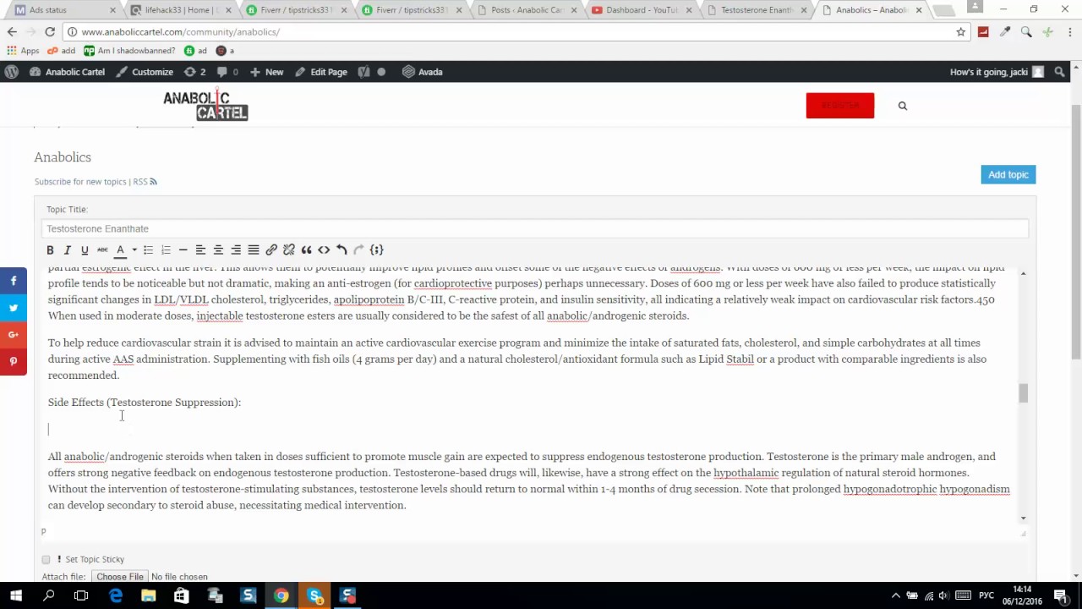Insert link in editor
This screenshot has height=609, width=1082.
point(271,250)
